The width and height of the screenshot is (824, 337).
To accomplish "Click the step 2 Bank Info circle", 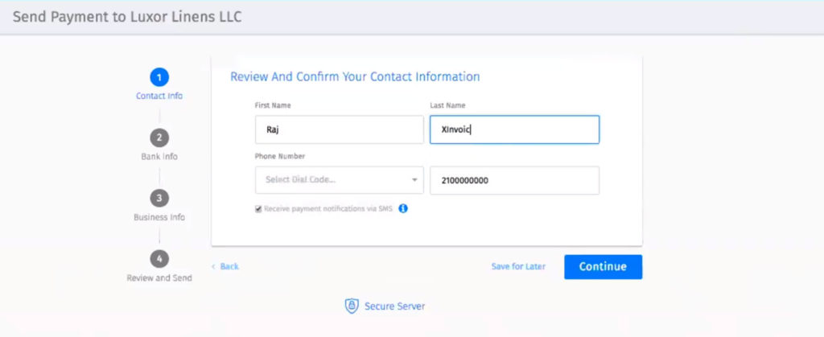I will pos(159,138).
